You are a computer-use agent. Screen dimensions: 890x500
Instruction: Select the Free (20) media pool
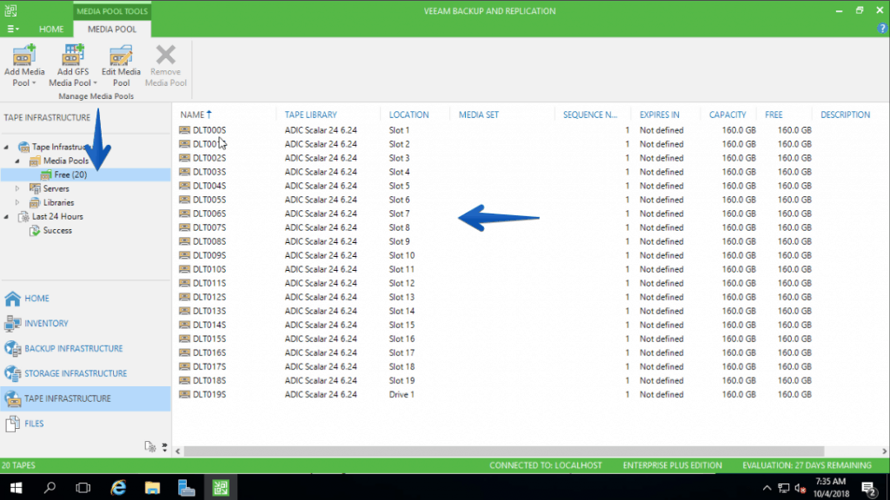tap(70, 174)
